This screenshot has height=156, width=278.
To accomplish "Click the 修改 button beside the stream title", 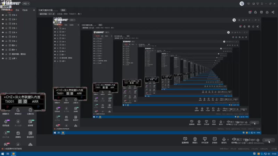I will pyautogui.click(x=63, y=10).
